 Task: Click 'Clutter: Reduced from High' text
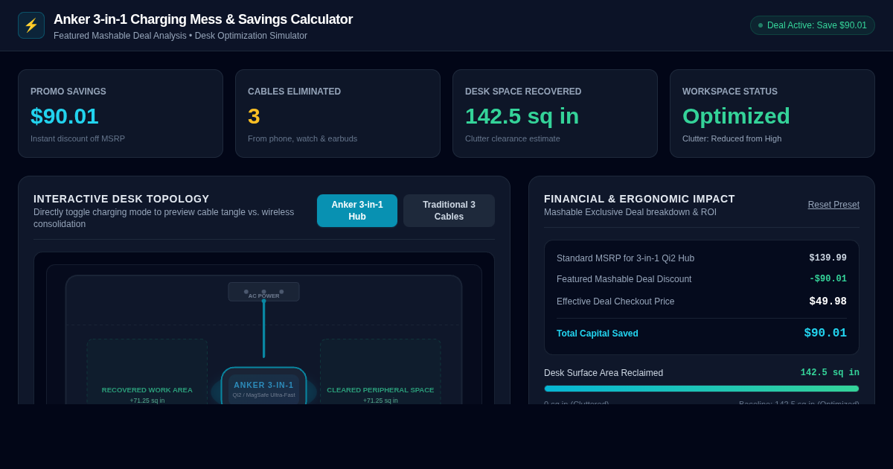[x=732, y=138]
